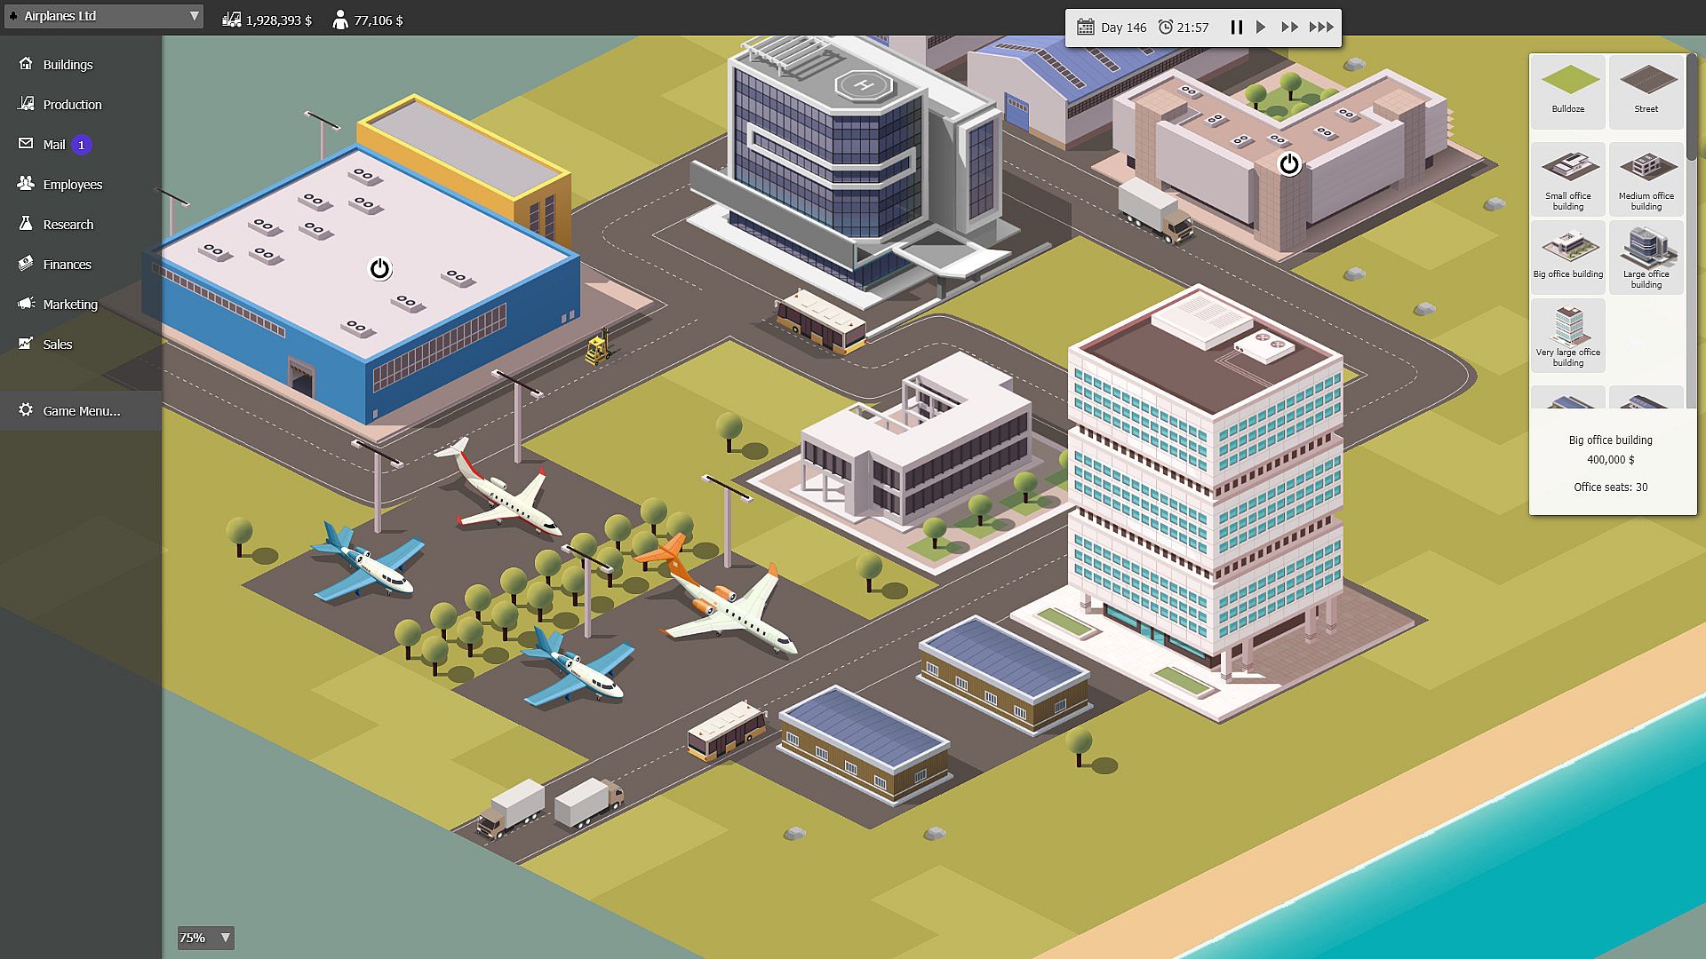Select the Bulldoze tool
The width and height of the screenshot is (1706, 959).
pyautogui.click(x=1567, y=90)
